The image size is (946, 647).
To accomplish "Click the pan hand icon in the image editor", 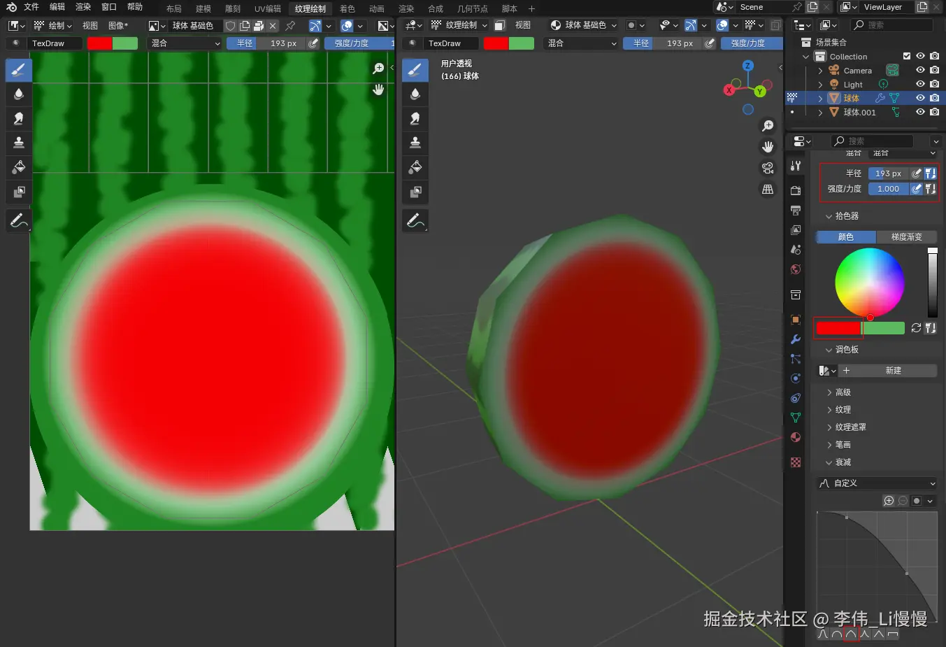I will tap(378, 90).
